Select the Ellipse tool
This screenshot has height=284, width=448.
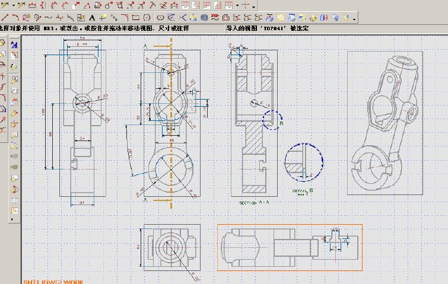coord(161,18)
